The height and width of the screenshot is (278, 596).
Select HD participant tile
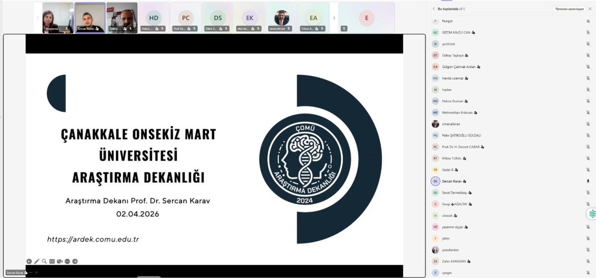coord(154,18)
